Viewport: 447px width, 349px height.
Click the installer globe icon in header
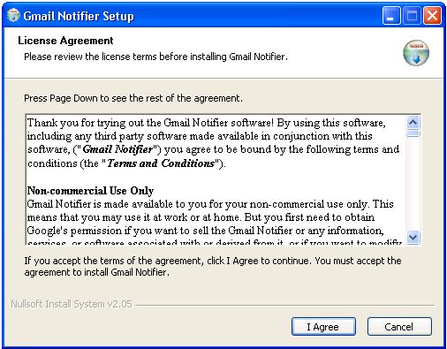(416, 53)
